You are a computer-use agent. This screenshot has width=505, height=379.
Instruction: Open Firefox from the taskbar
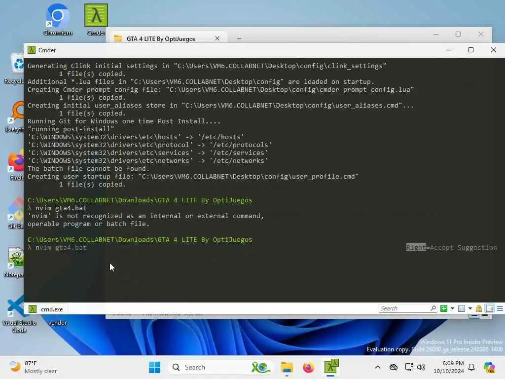click(x=308, y=367)
